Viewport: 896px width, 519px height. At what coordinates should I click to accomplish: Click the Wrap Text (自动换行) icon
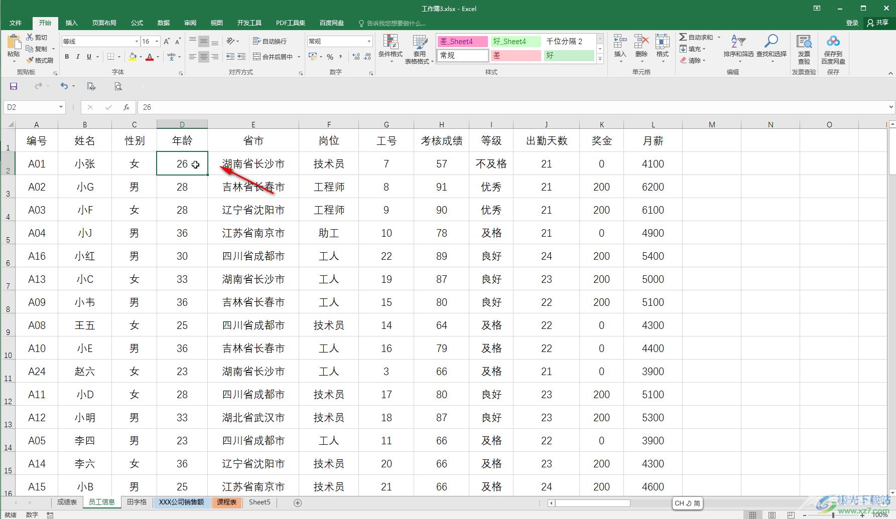coord(257,41)
